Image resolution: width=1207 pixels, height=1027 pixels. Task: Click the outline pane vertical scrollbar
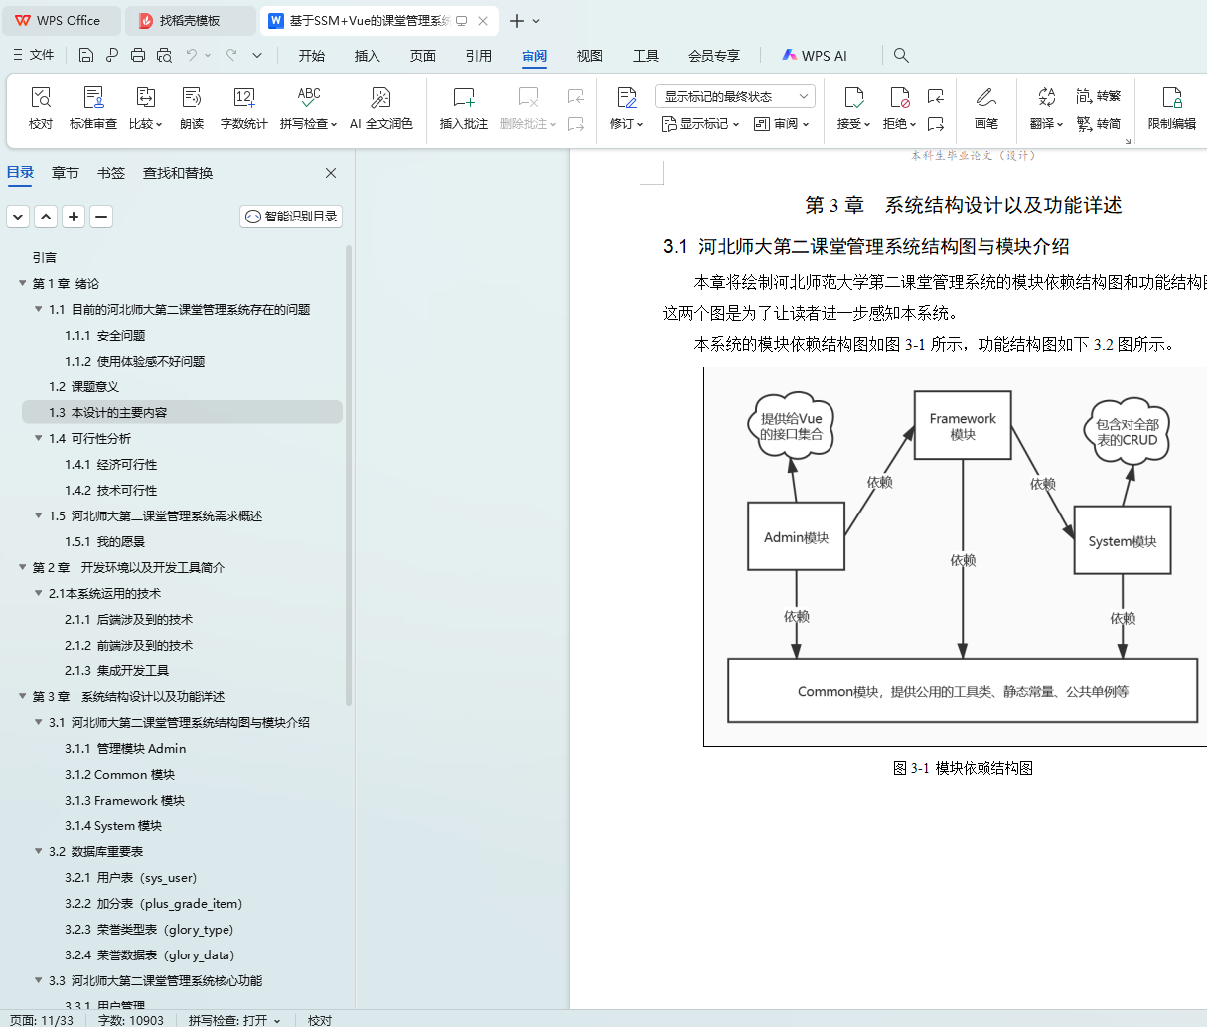click(x=349, y=477)
